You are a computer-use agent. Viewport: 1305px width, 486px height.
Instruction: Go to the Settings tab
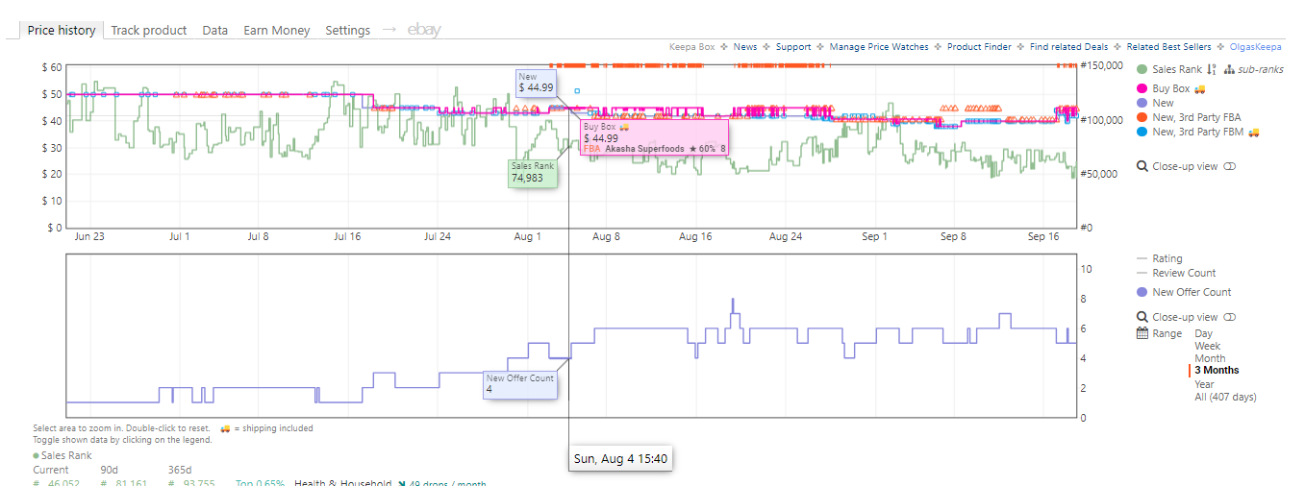click(347, 30)
